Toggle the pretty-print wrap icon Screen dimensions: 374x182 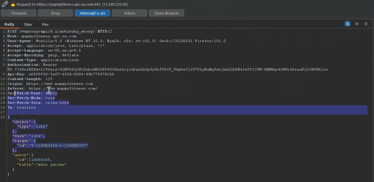pyautogui.click(x=347, y=24)
